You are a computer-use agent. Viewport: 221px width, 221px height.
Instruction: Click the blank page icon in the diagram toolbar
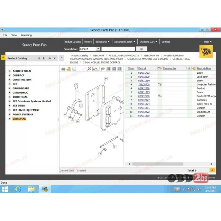74,69
